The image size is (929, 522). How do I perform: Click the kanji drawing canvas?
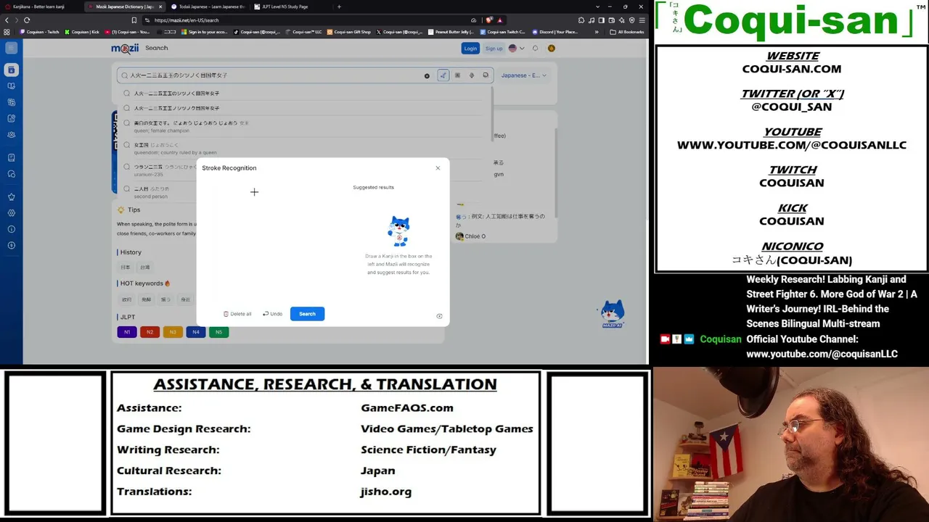click(274, 241)
